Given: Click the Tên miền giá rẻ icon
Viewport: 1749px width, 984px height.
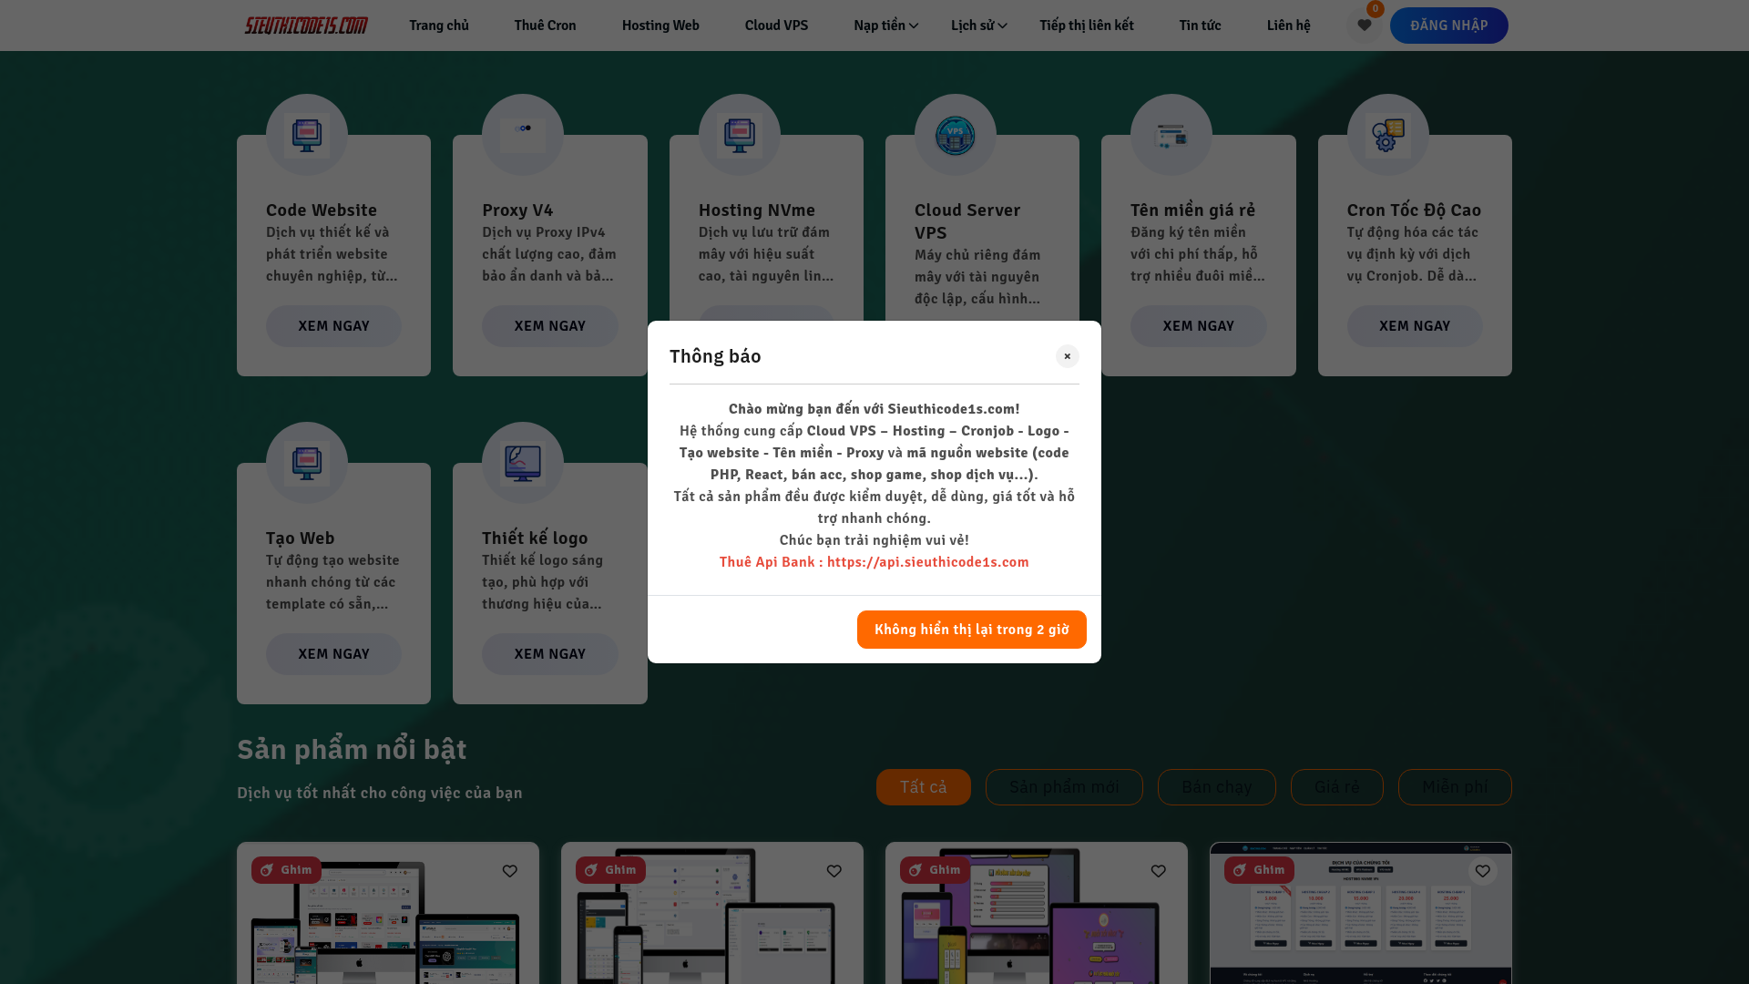Looking at the screenshot, I should 1171,135.
